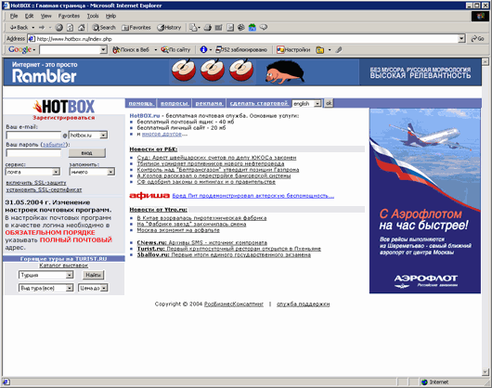This screenshot has width=492, height=388.
Task: Open the сервис 'почта' dropdown
Action: click(x=56, y=172)
